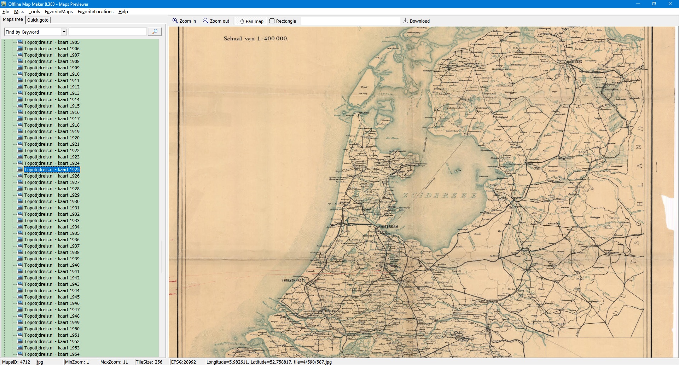679x365 pixels.
Task: Click the maps tree vertical scrollbar
Action: tap(162, 256)
